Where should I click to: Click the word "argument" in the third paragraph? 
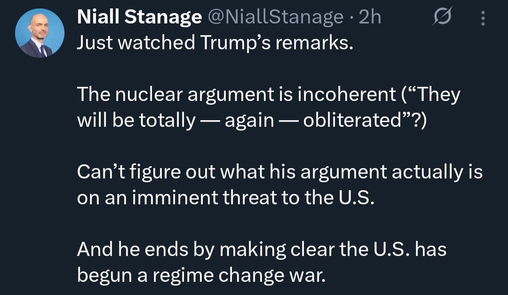point(344,172)
